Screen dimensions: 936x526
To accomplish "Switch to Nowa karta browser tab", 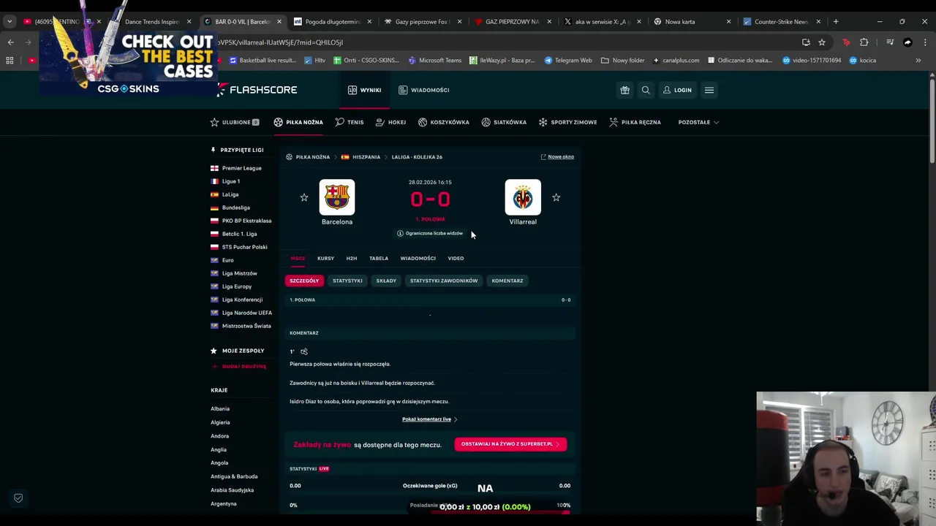I will point(692,21).
